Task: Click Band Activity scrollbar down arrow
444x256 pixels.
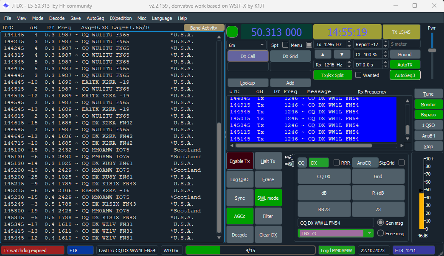Action: coord(219,238)
